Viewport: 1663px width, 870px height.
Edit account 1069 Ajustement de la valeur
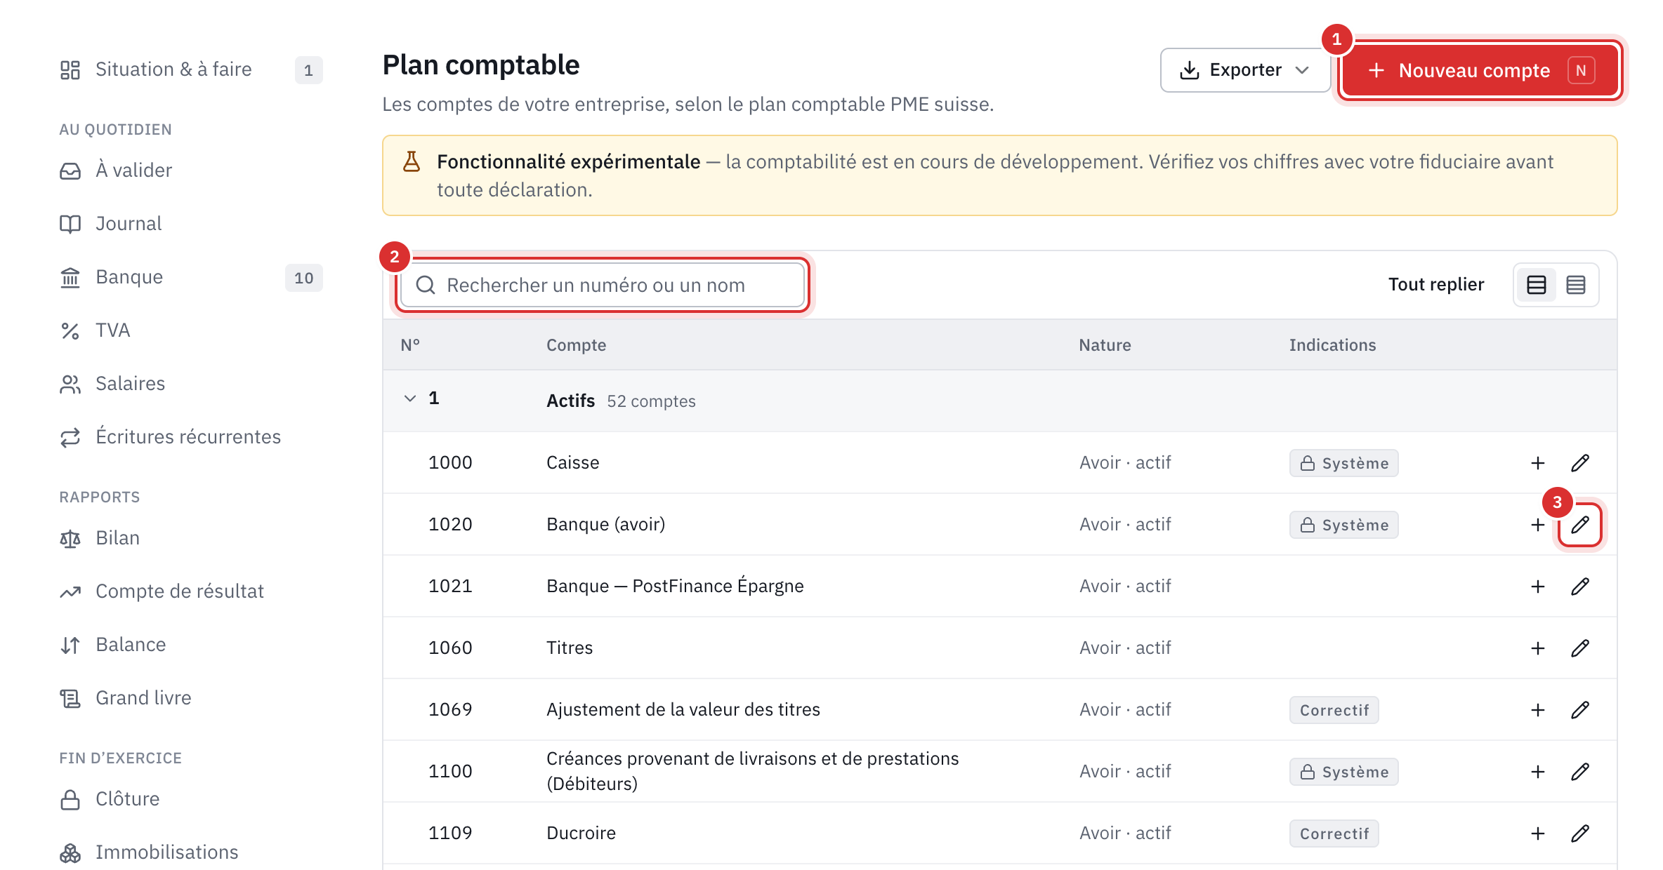(1580, 710)
